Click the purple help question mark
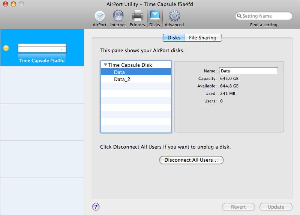This screenshot has height=215, width=300. 96,207
